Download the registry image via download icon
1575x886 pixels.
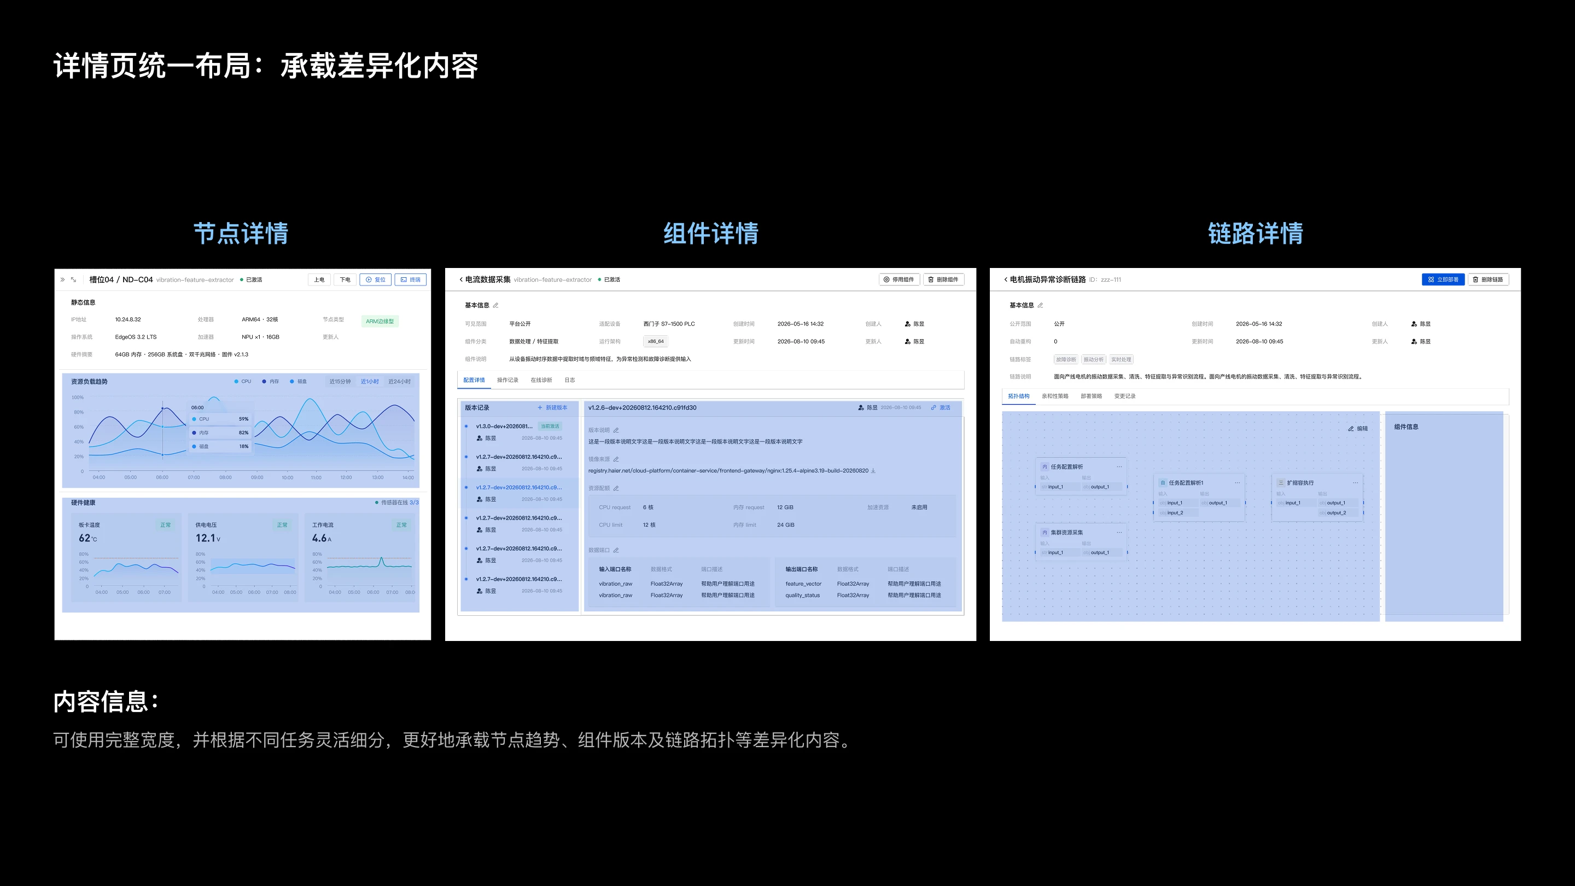(873, 471)
